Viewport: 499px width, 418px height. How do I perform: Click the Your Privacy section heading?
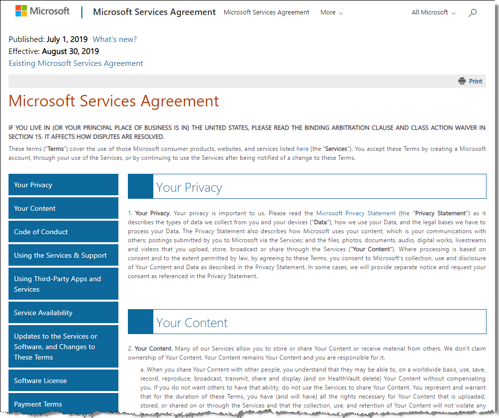189,187
